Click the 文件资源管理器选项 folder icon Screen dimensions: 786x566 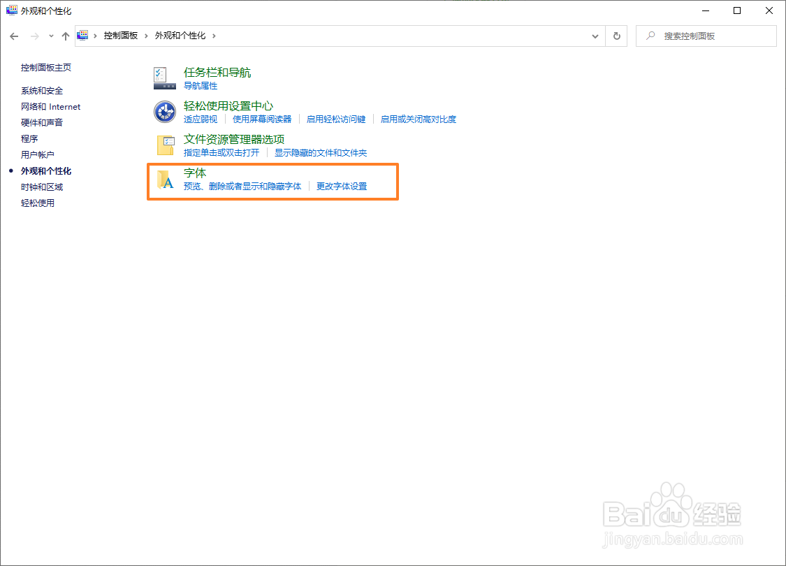[x=165, y=145]
